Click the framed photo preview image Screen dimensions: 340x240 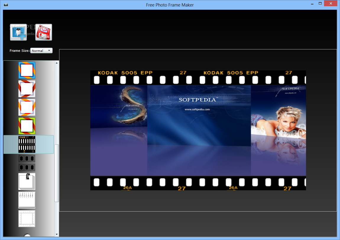pyautogui.click(x=198, y=130)
